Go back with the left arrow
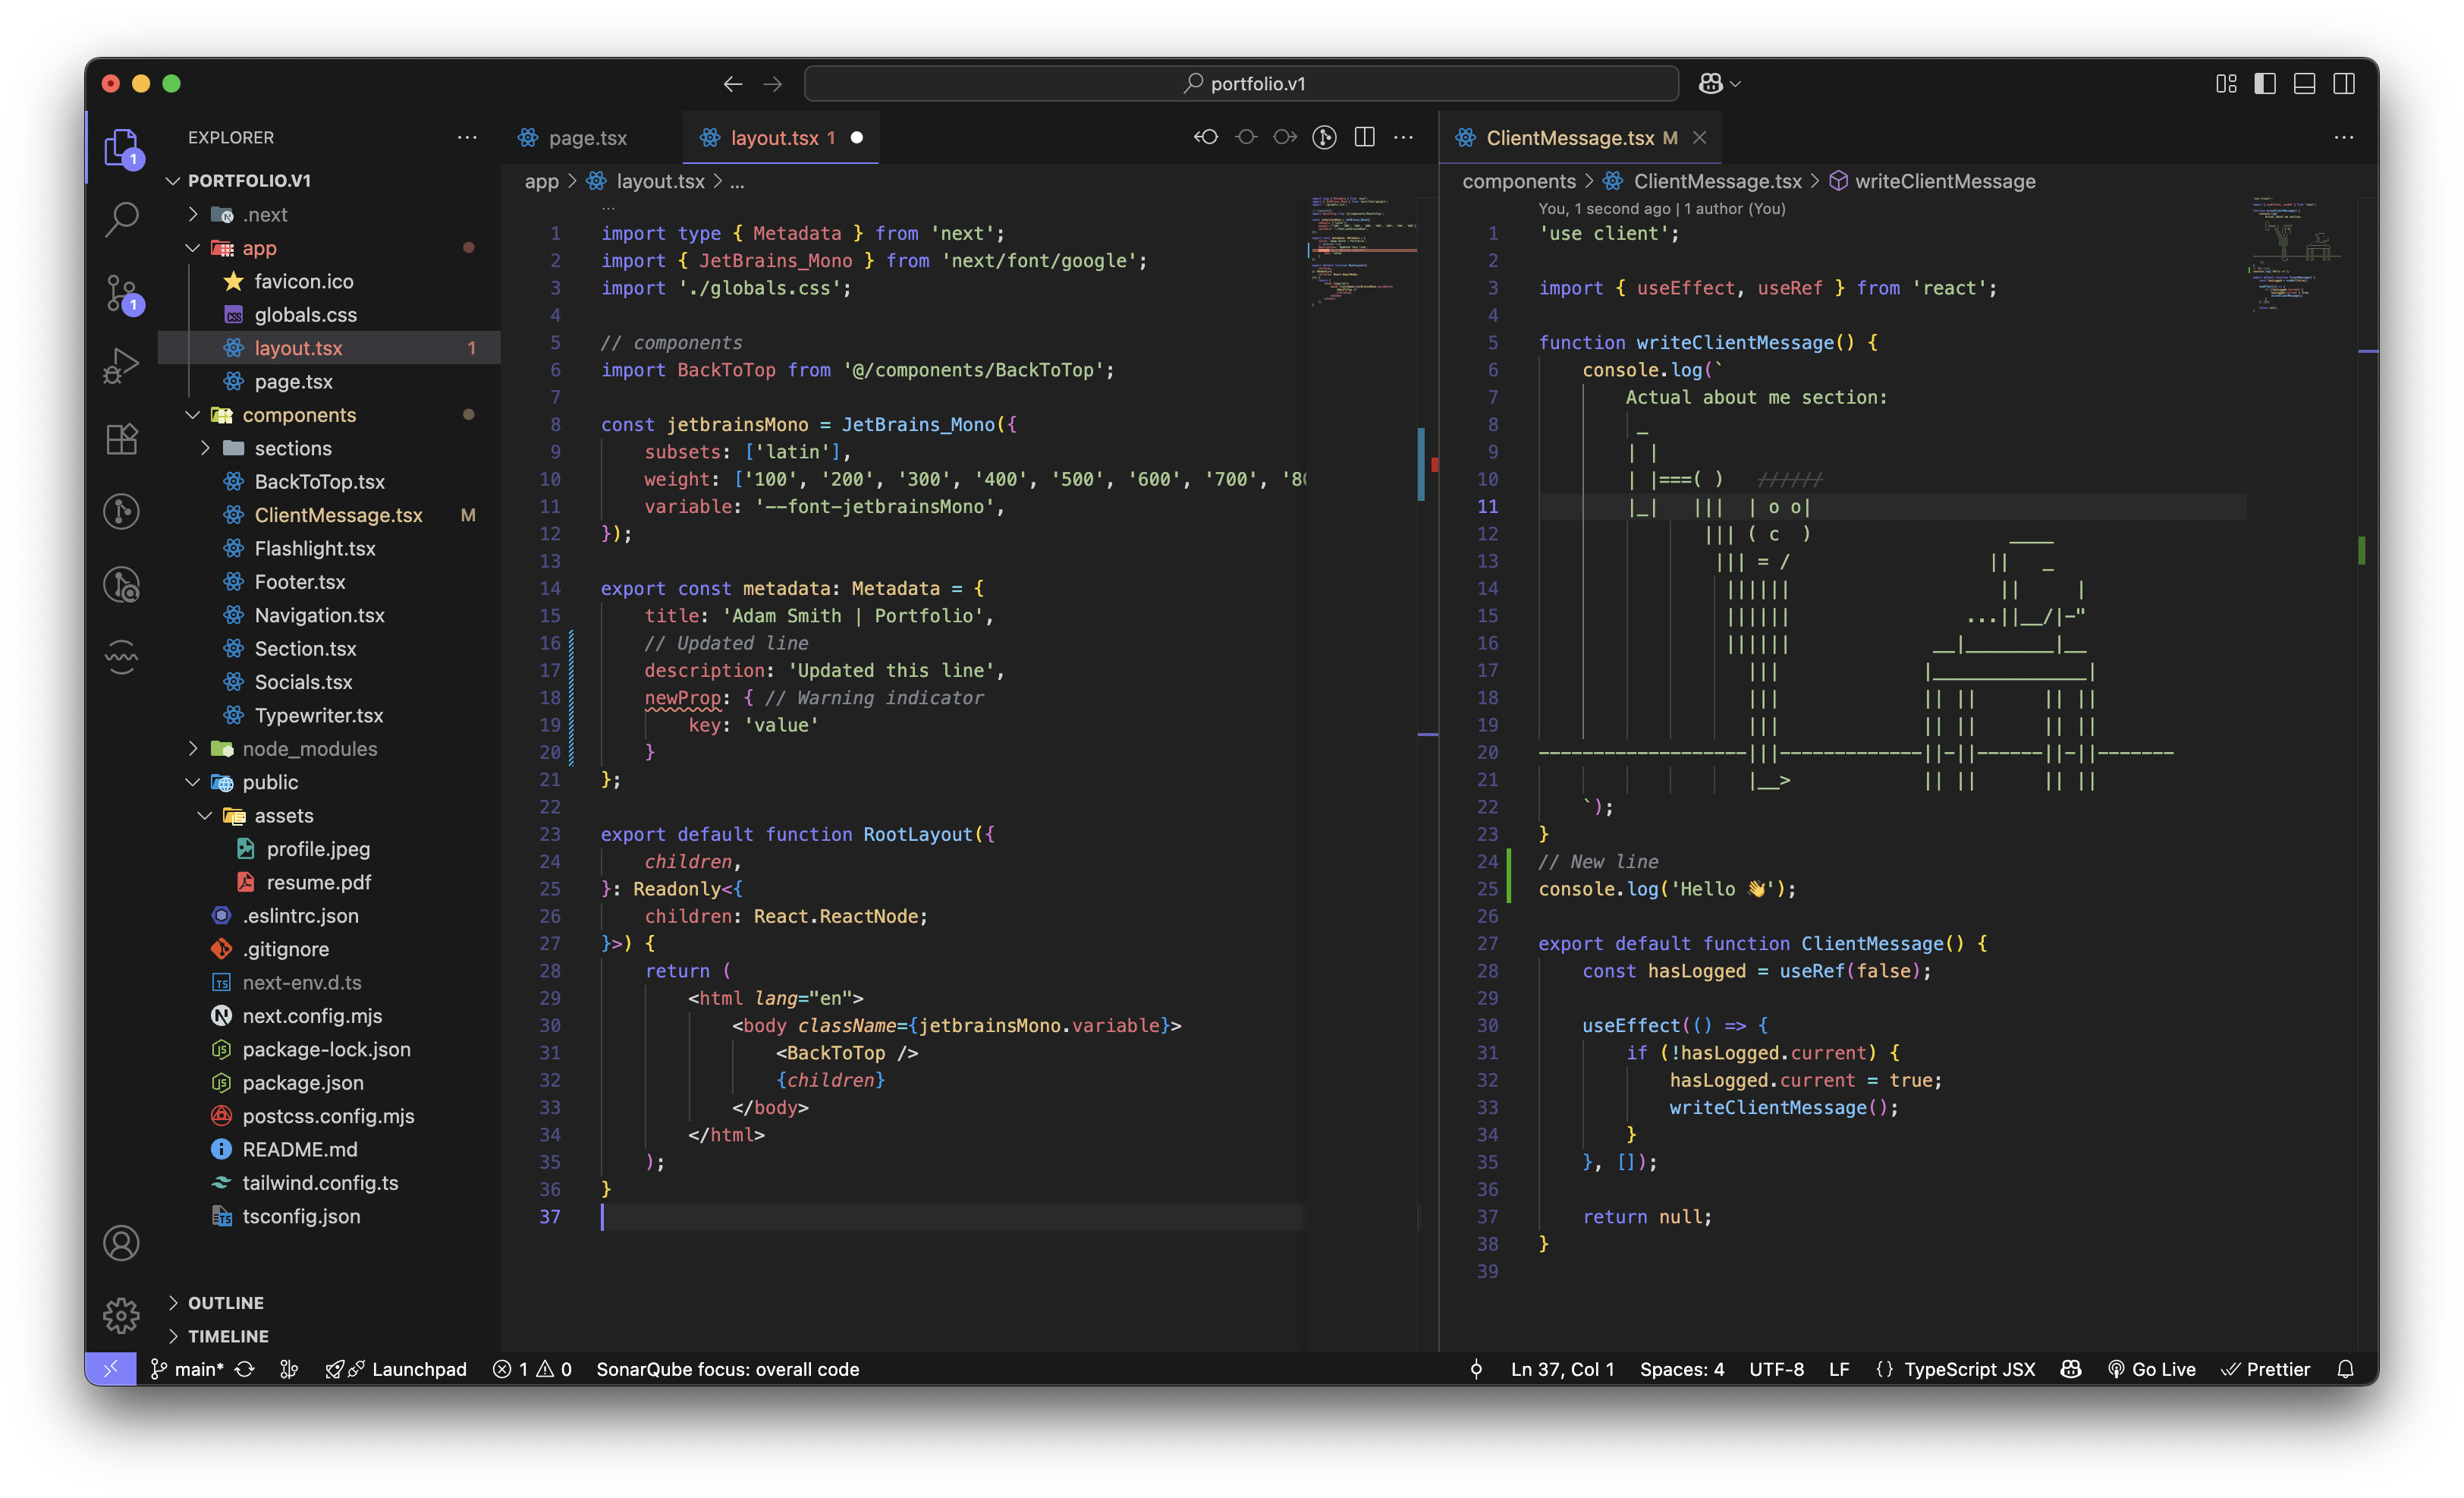Screen dimensions: 2464x1498 [733, 84]
